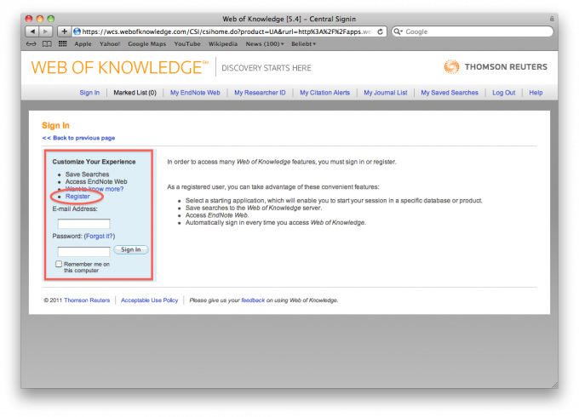Click Log Out in the navigation
This screenshot has height=417, width=579.
click(x=504, y=93)
